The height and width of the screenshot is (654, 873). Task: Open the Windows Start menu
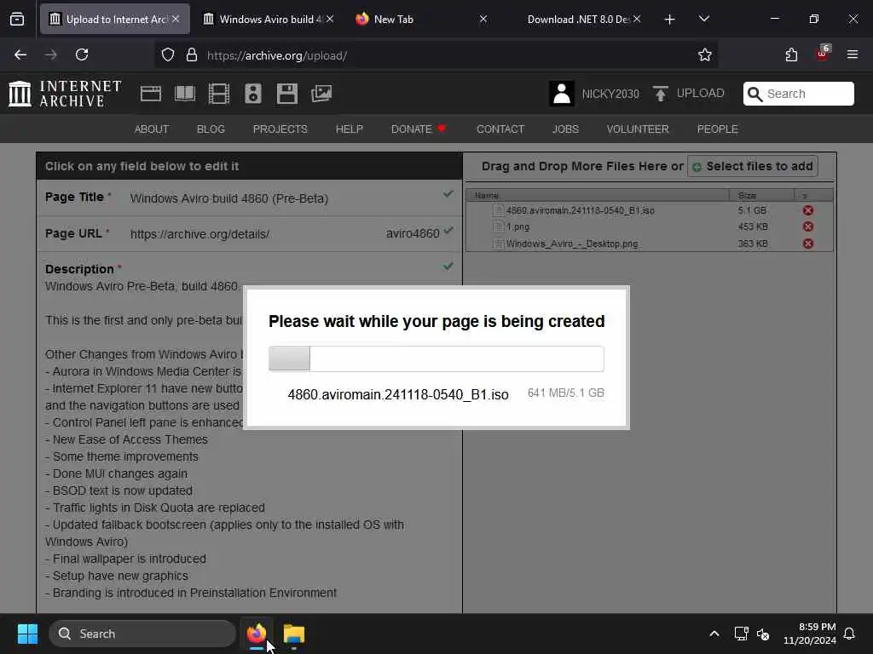(x=27, y=634)
